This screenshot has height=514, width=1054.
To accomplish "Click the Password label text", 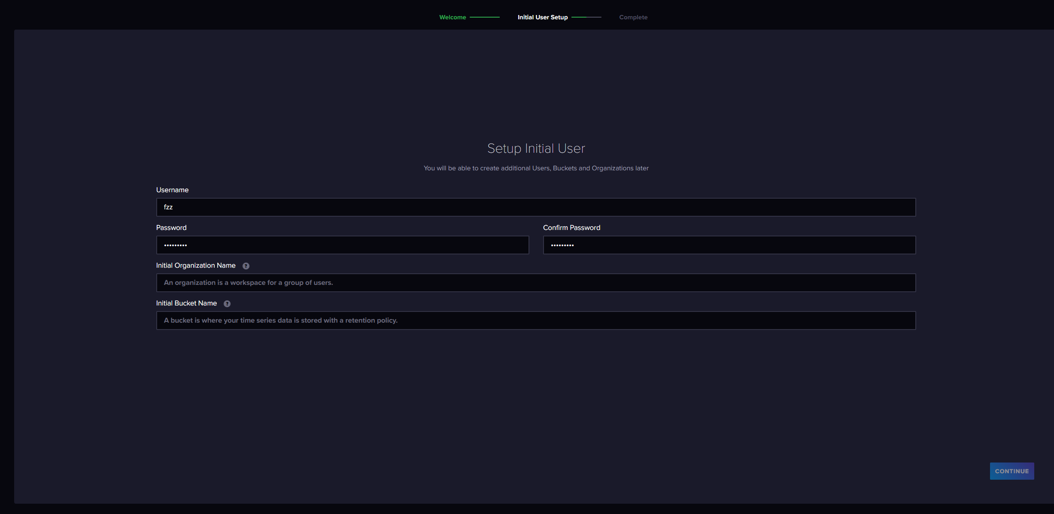I will coord(171,228).
